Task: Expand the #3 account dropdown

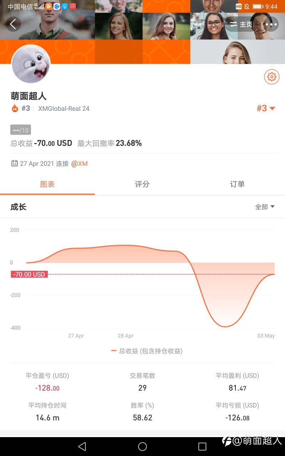Action: (266, 108)
